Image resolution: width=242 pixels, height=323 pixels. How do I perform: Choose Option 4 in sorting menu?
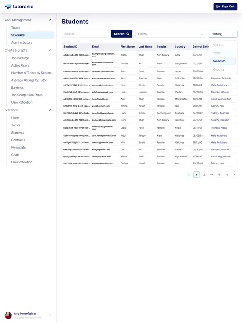pyautogui.click(x=223, y=70)
